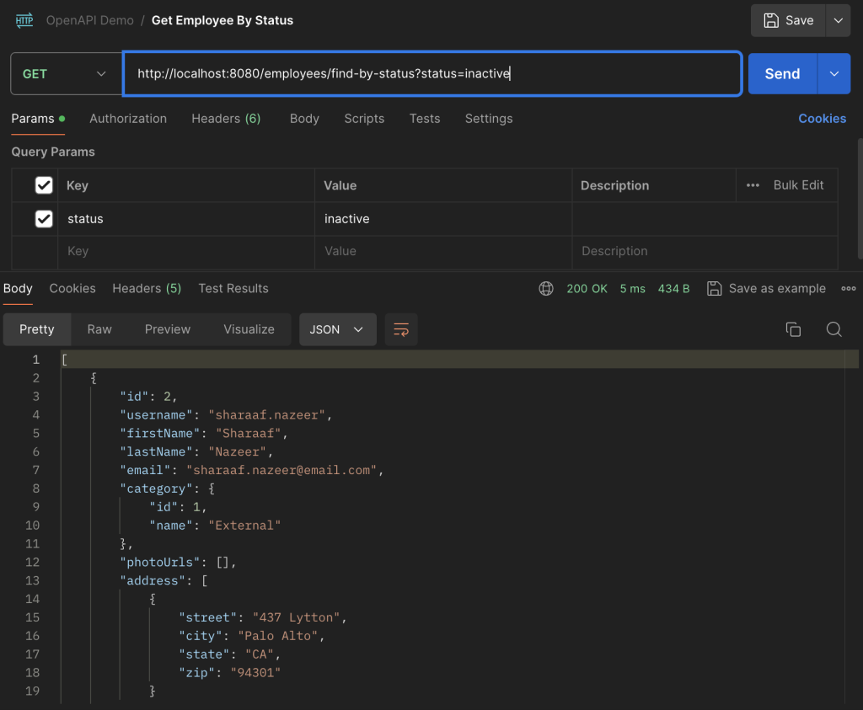Click the Save as example button
The width and height of the screenshot is (863, 710).
click(766, 288)
